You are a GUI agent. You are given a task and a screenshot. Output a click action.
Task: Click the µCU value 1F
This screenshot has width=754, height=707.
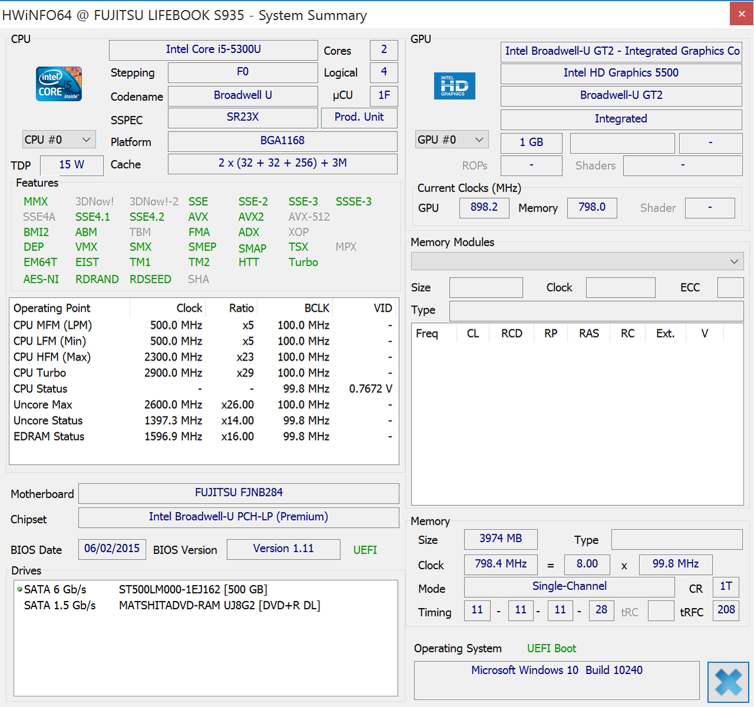coord(384,95)
